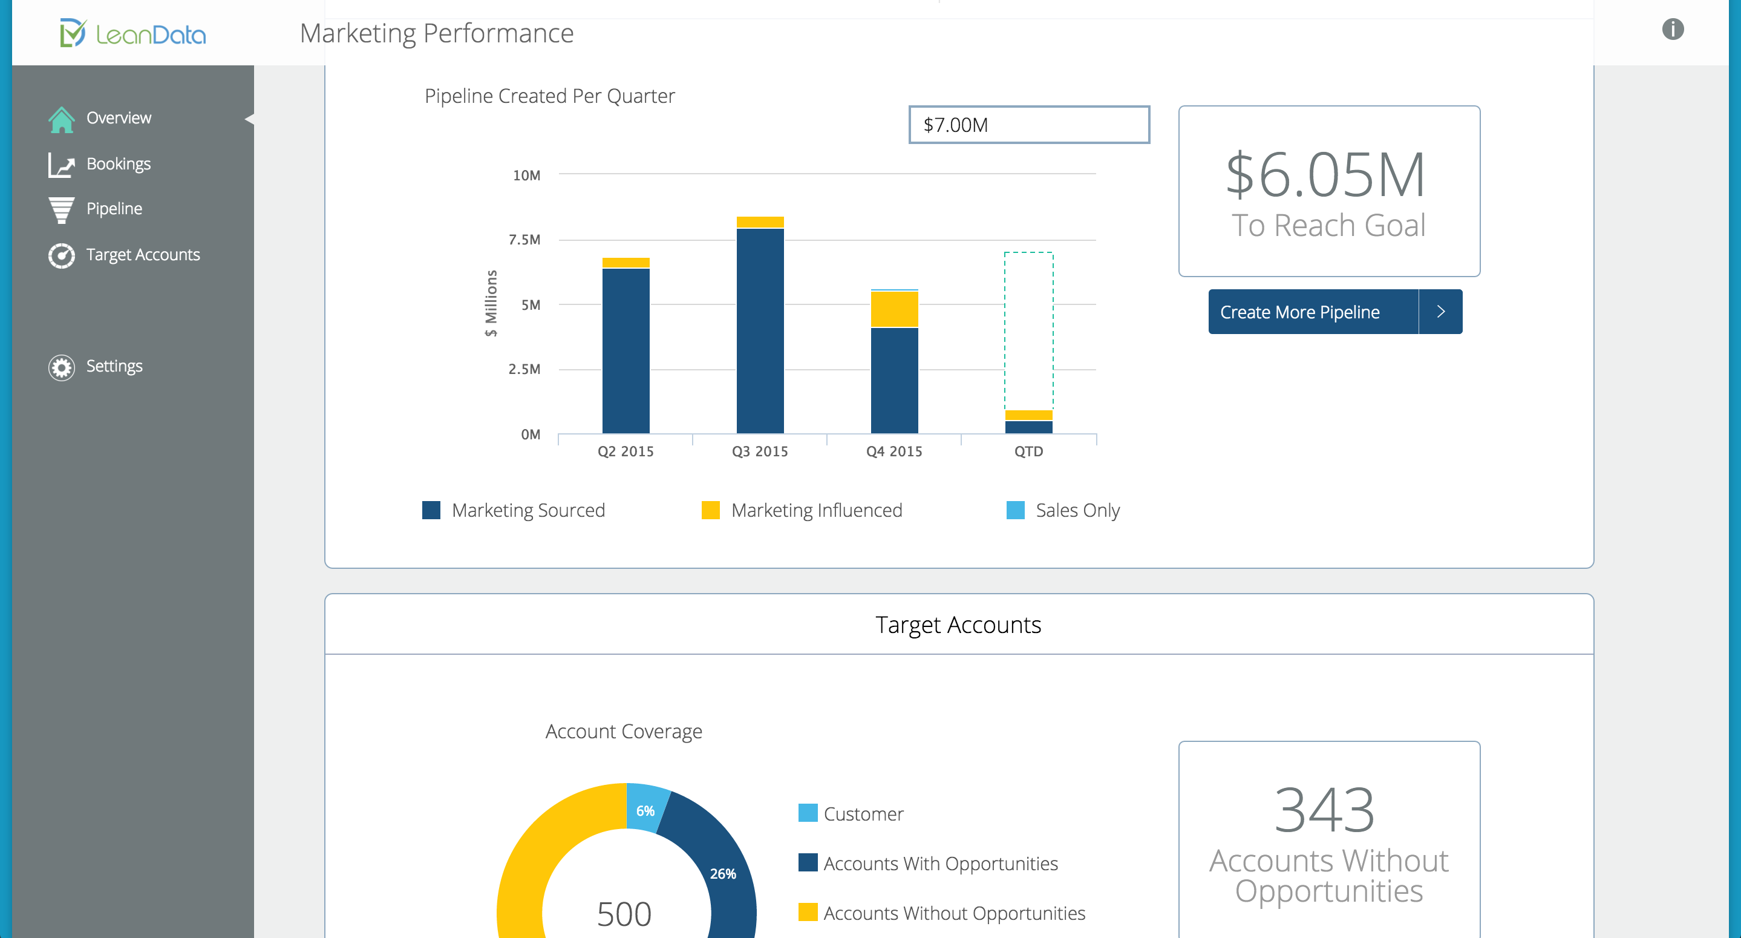Click the Q3 2015 bar
This screenshot has height=938, width=1741.
point(760,324)
